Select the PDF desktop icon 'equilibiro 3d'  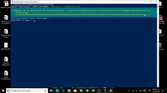[6, 5]
